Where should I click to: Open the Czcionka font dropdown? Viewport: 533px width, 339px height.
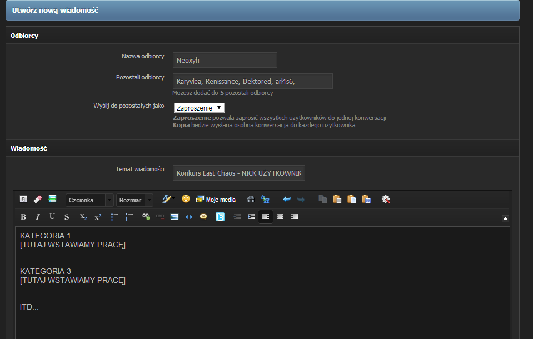(x=89, y=200)
